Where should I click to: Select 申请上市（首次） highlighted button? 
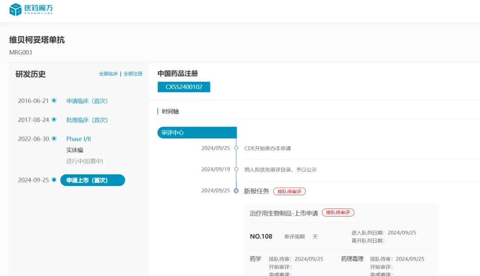pyautogui.click(x=92, y=180)
